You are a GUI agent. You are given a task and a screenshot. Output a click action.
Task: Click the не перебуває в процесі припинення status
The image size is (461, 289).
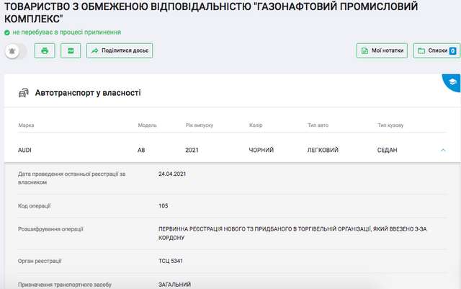tap(67, 32)
